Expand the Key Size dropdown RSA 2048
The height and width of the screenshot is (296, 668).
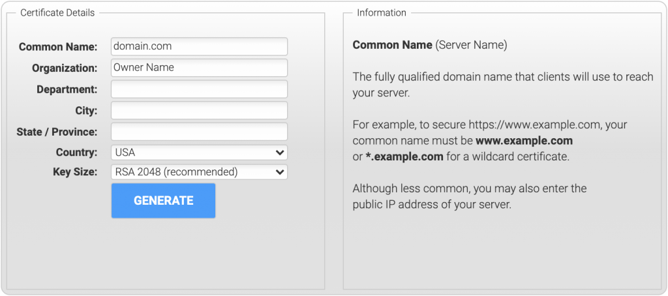coord(199,172)
